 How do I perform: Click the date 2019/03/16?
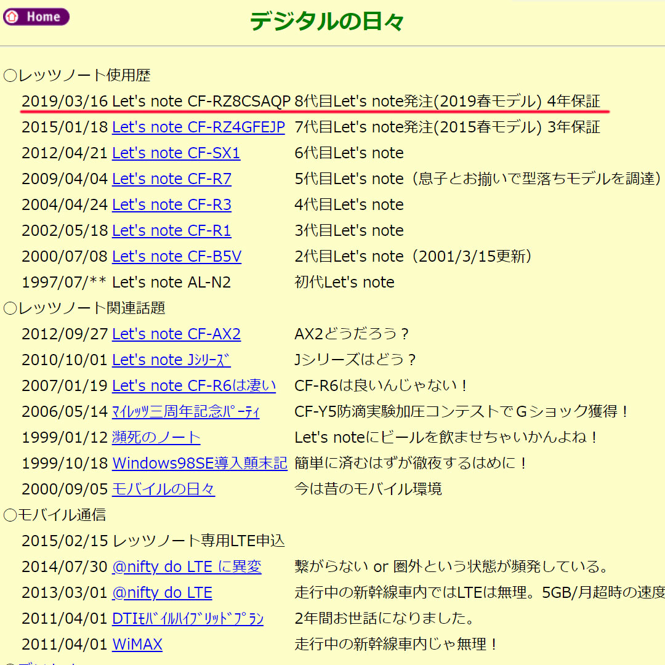click(65, 102)
